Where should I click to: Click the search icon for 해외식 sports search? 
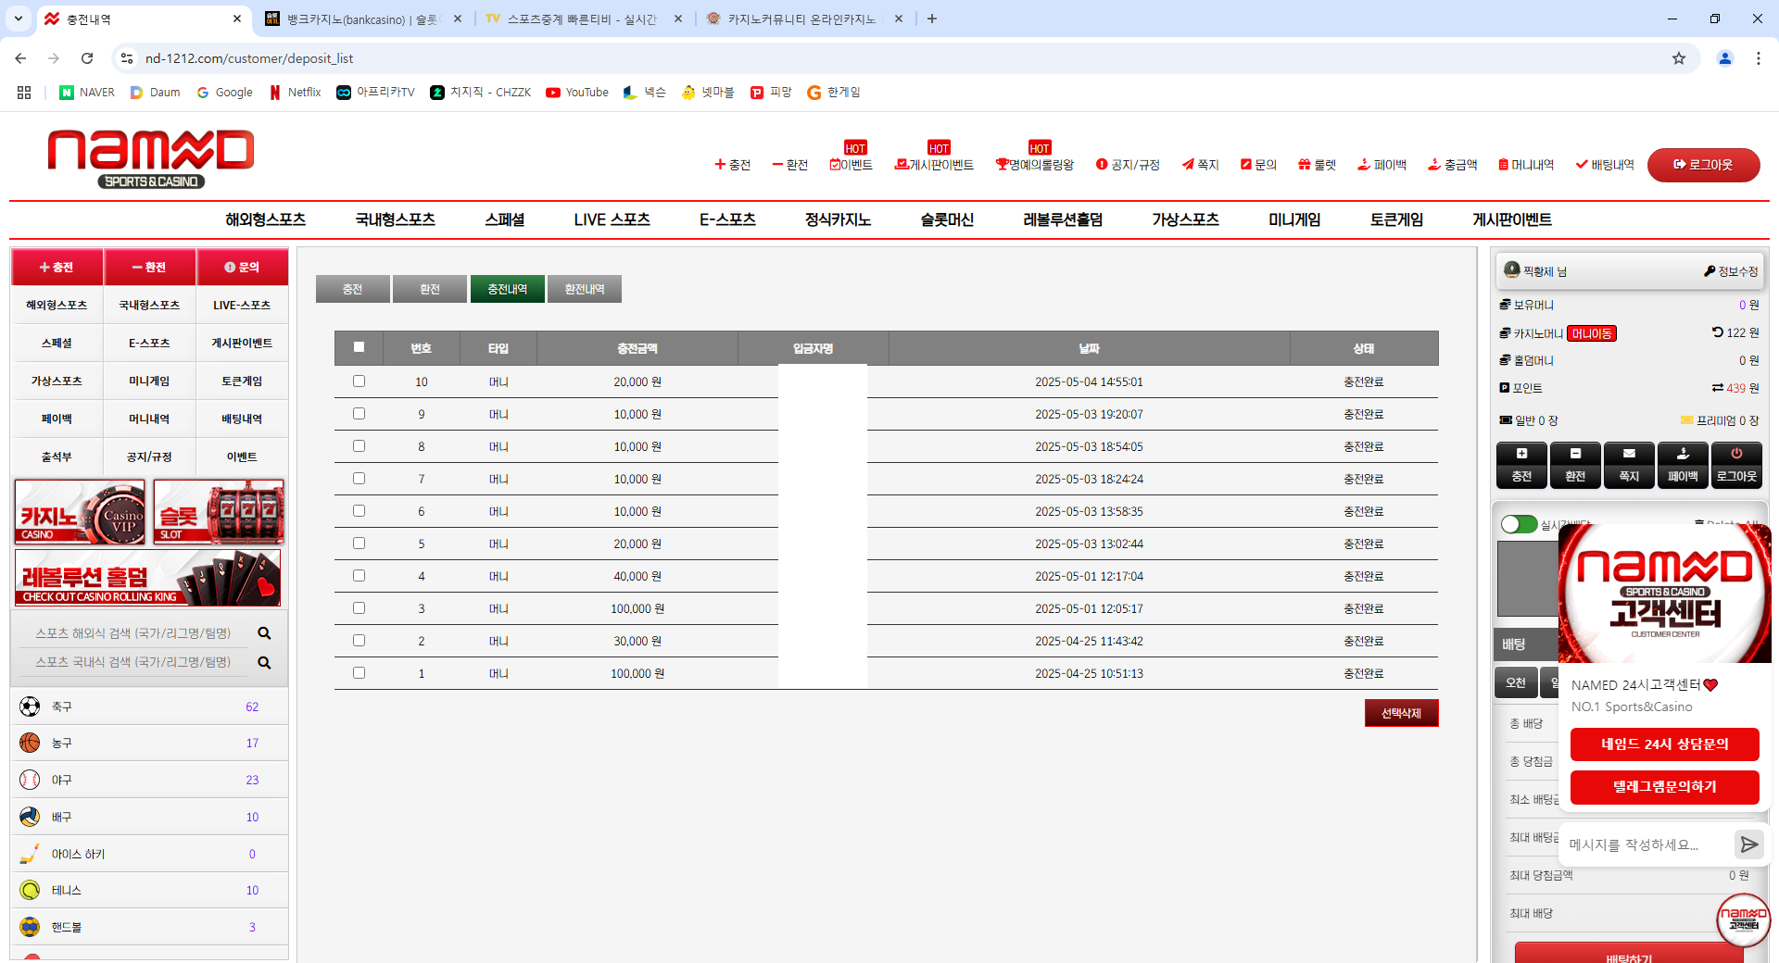click(x=264, y=633)
